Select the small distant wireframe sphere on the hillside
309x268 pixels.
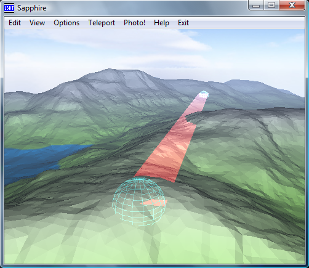click(204, 94)
